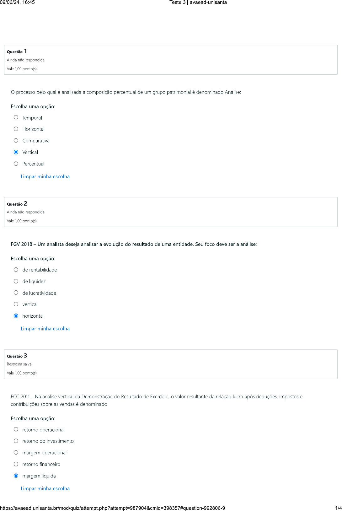The height and width of the screenshot is (511, 342).
Task: Choose 'retorno do investimento' radio button
Action: click(x=16, y=441)
